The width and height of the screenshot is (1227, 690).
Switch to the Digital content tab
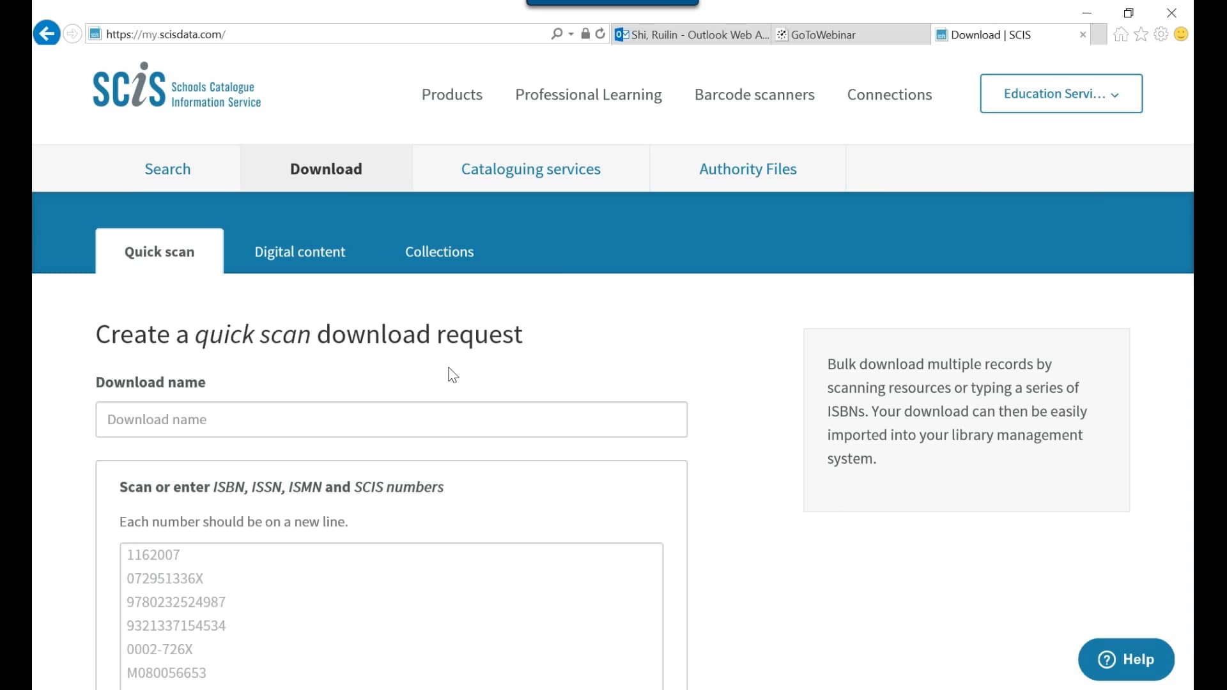(x=299, y=251)
